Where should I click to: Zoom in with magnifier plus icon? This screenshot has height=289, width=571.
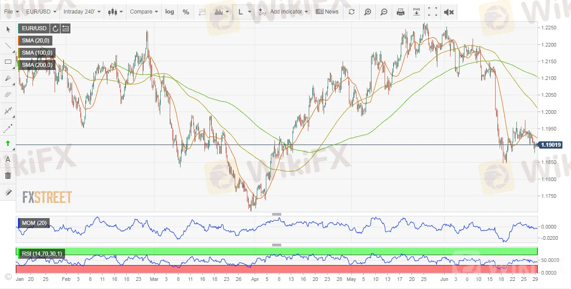pos(368,12)
